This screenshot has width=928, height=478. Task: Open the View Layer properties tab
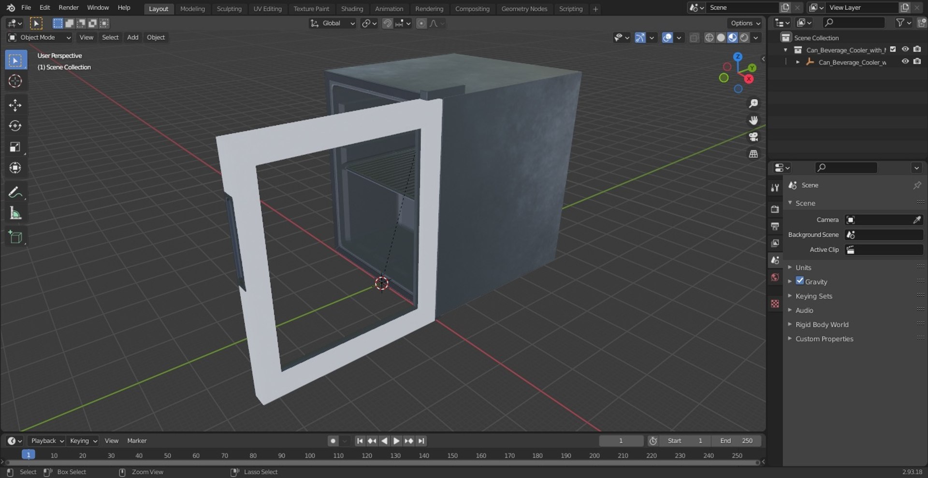[775, 243]
